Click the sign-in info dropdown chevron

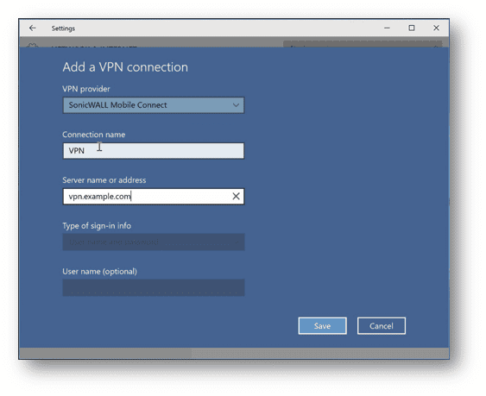pyautogui.click(x=237, y=242)
